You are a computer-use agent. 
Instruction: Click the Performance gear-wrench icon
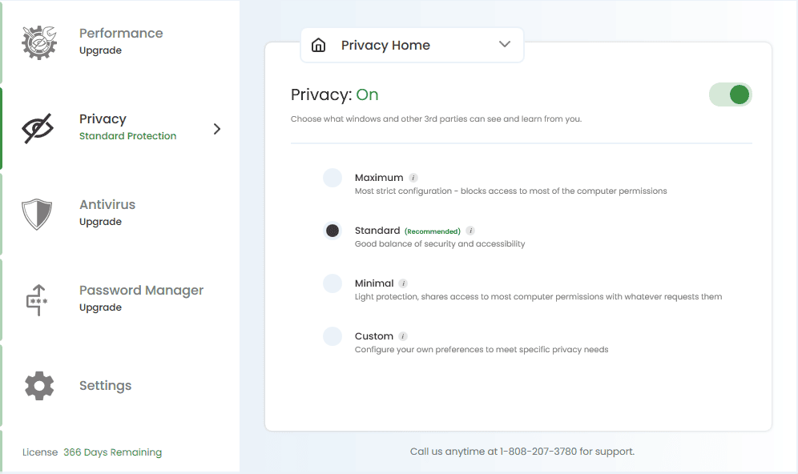click(x=38, y=42)
